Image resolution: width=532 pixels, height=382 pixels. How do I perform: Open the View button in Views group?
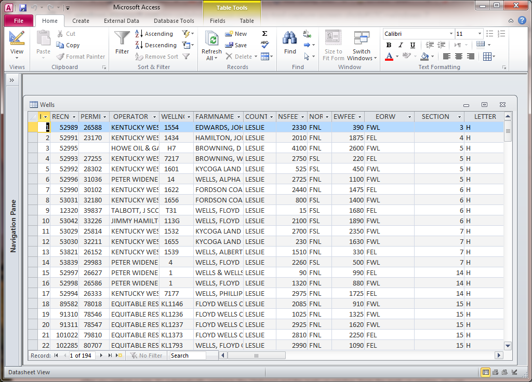17,45
